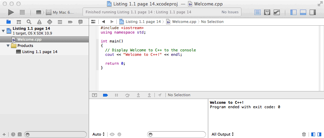The width and height of the screenshot is (324, 138).
Task: Open the Issue navigator tab
Action: [39, 22]
